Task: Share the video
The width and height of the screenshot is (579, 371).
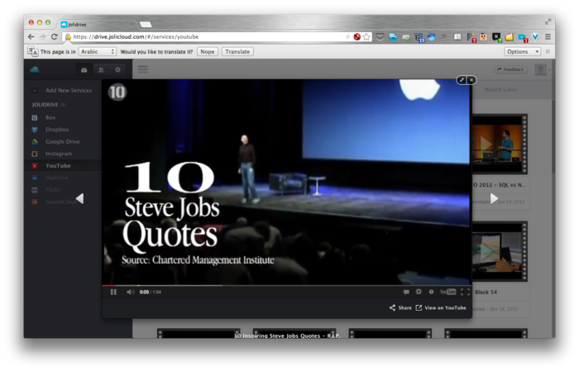Action: (400, 307)
